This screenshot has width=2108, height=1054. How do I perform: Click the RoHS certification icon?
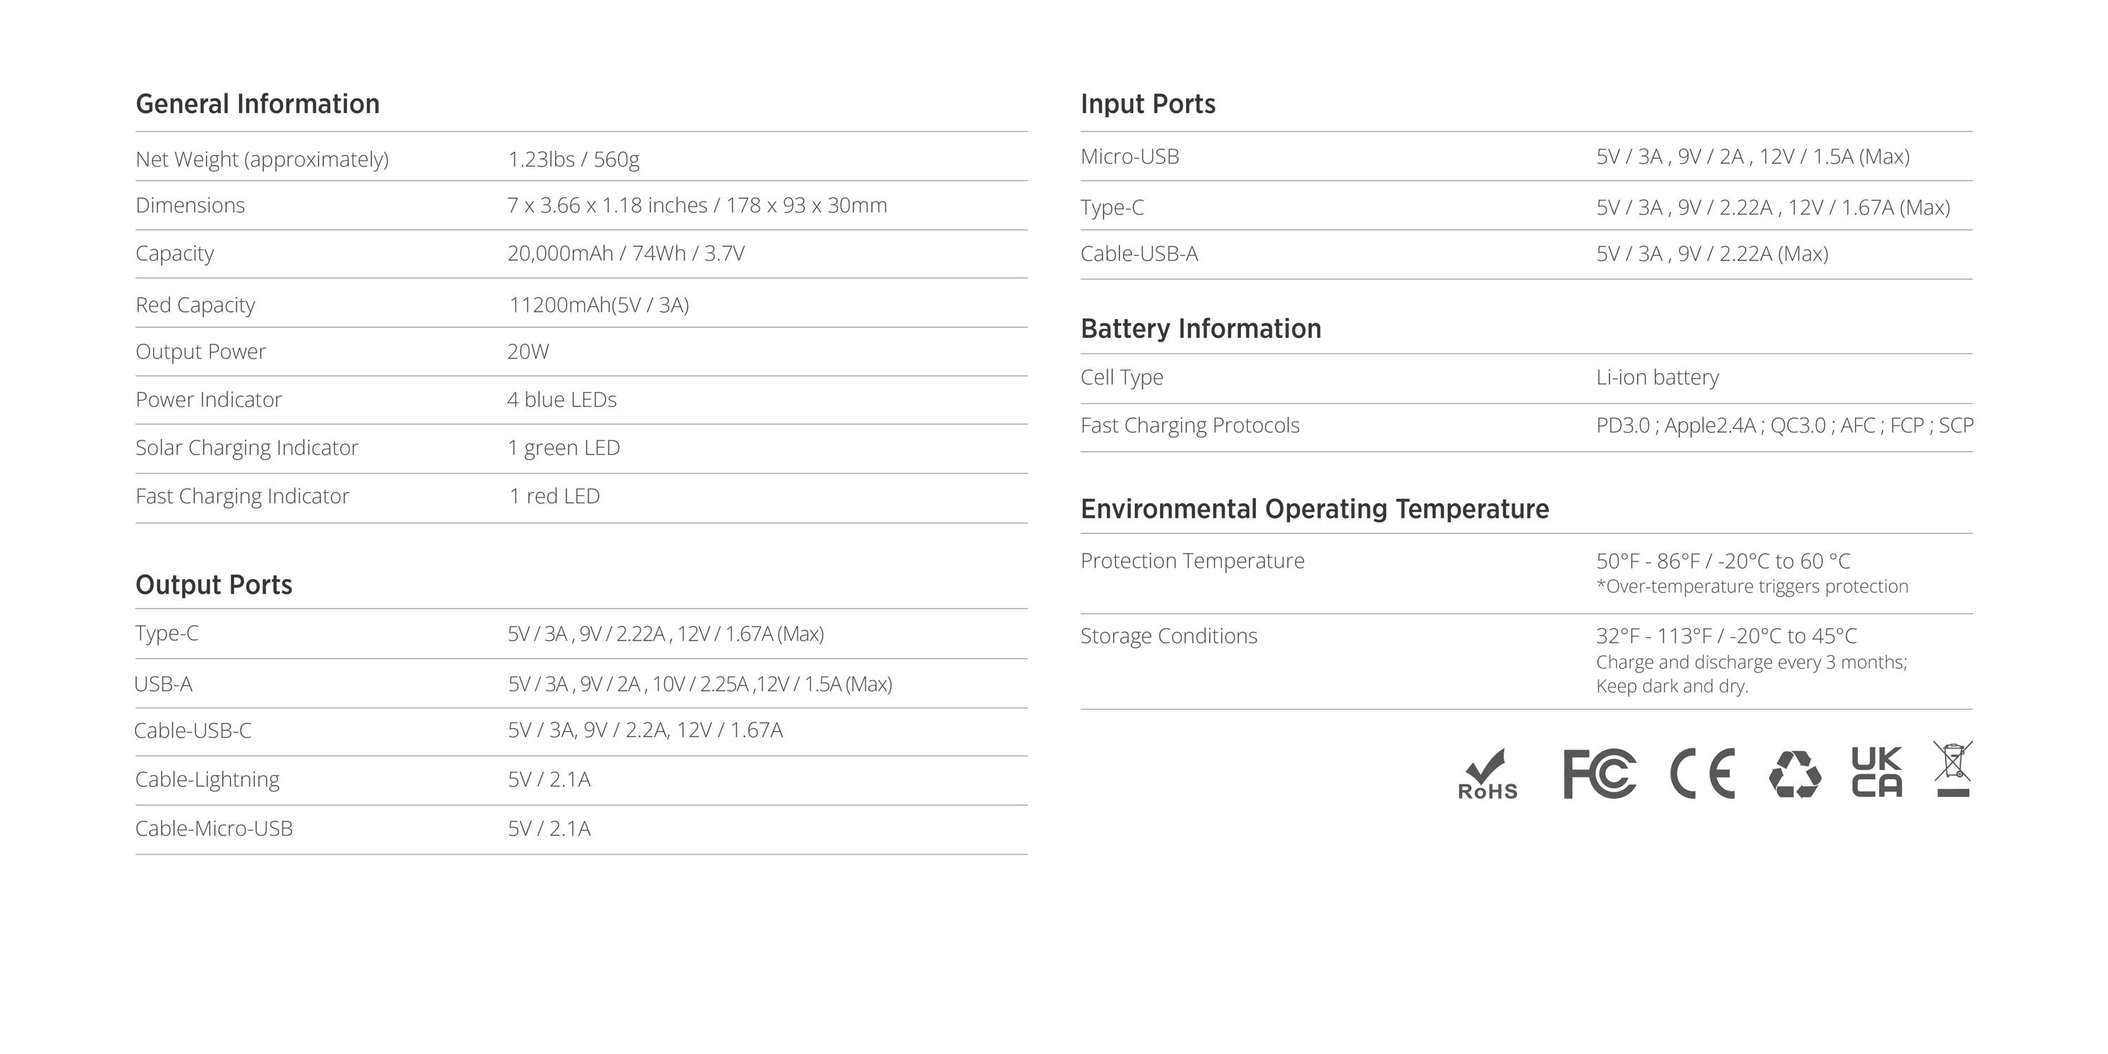(x=1488, y=774)
